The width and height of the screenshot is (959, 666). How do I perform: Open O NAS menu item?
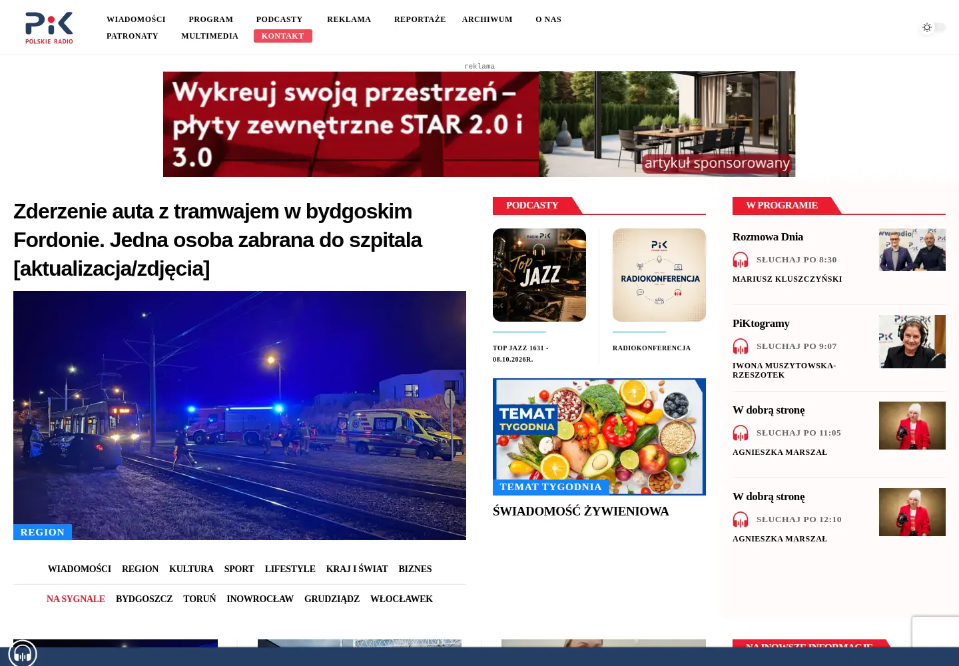pos(549,19)
